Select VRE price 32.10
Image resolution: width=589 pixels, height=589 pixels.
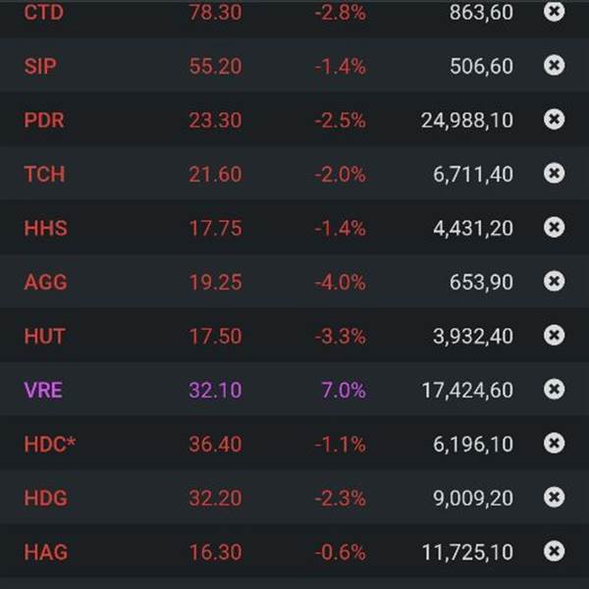pos(215,390)
